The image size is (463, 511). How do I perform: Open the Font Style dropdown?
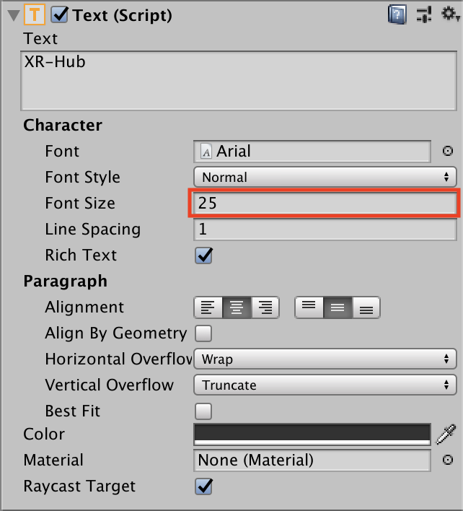(325, 178)
